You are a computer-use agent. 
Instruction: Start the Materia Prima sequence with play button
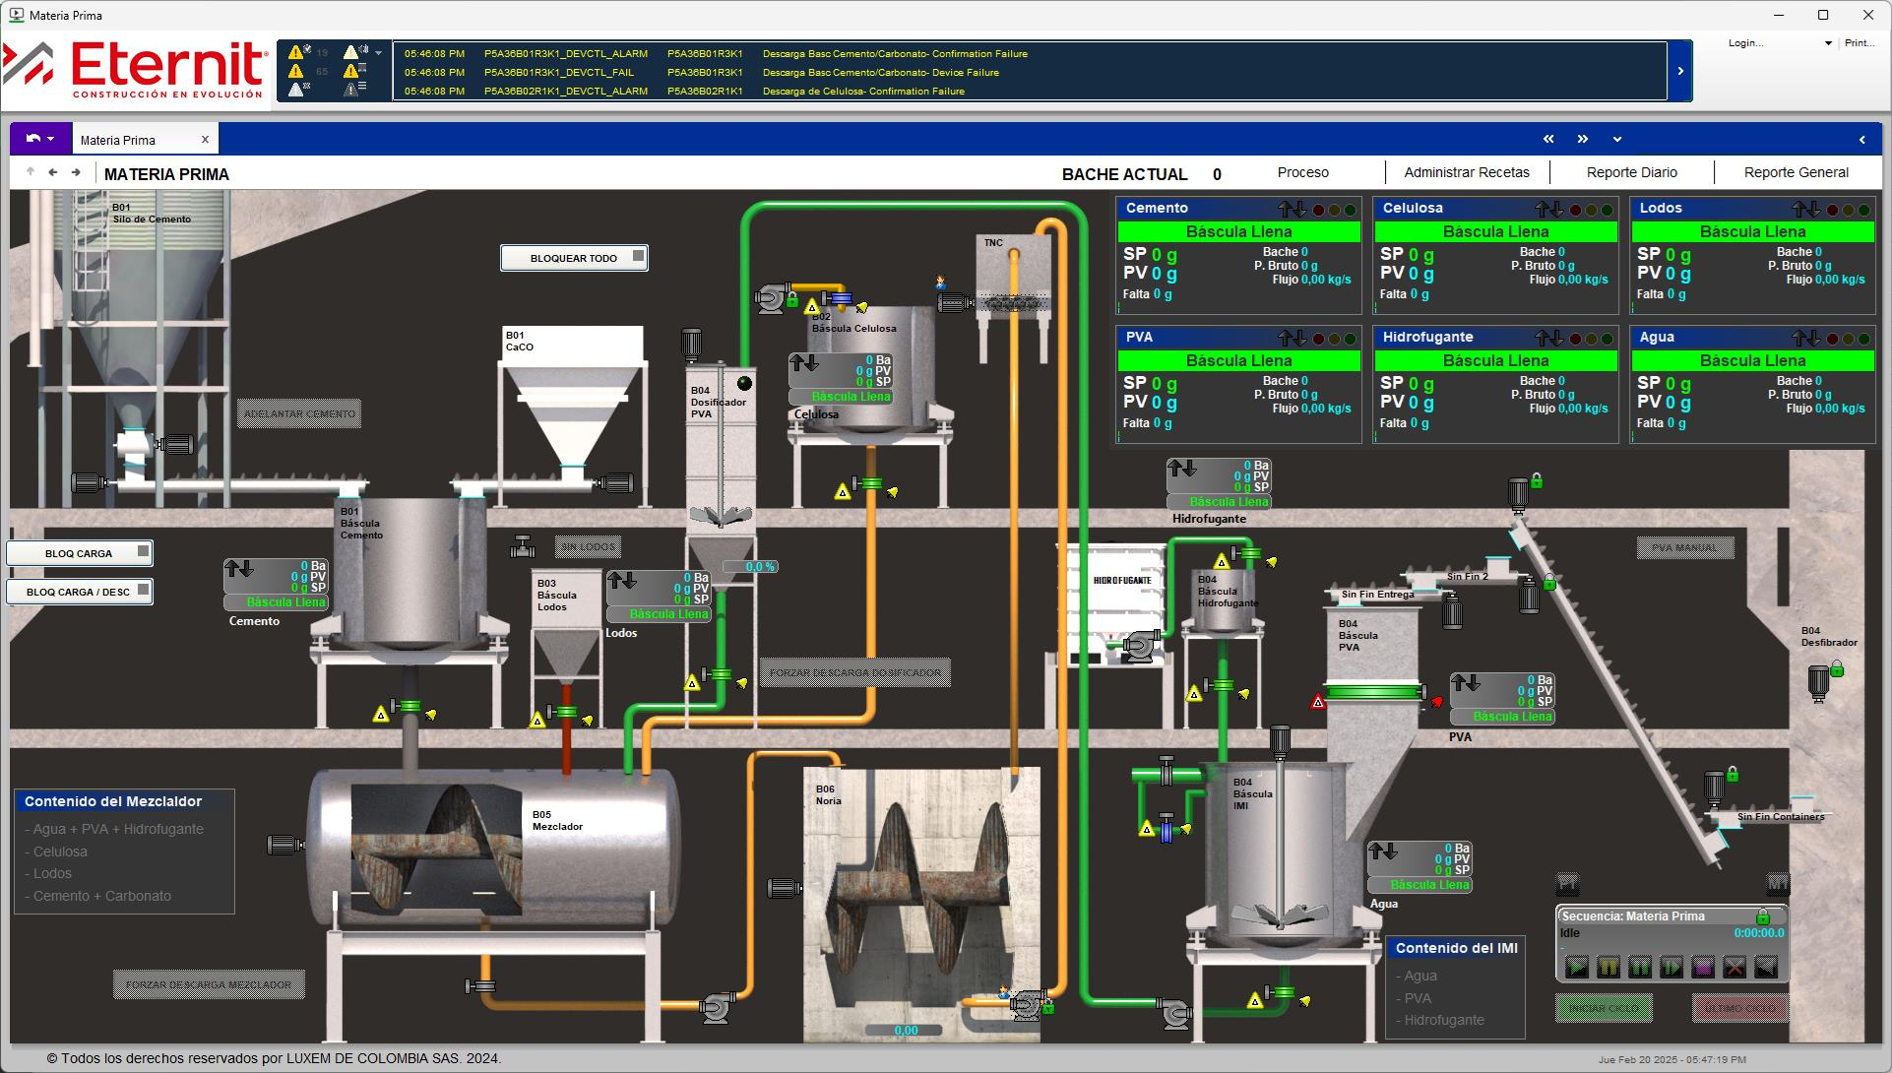[1577, 967]
